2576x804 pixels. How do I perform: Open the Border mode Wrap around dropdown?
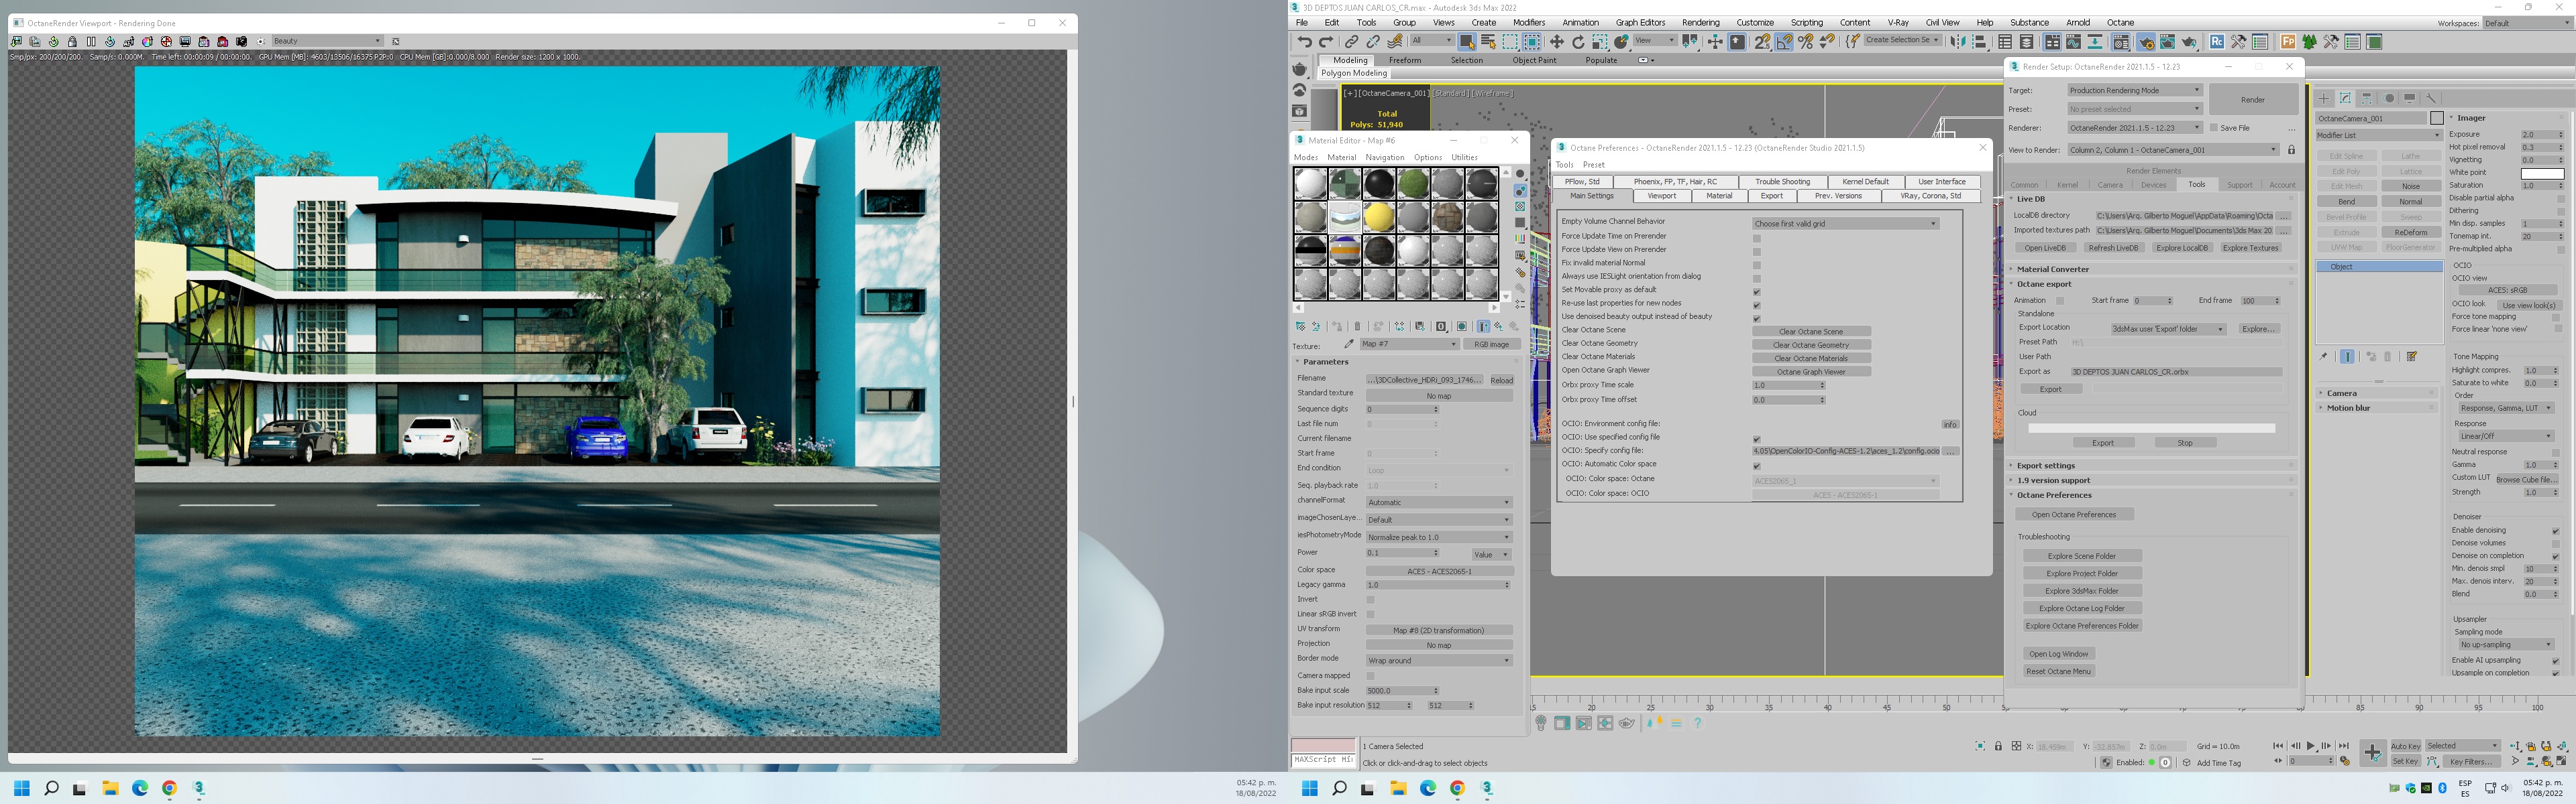[1438, 660]
